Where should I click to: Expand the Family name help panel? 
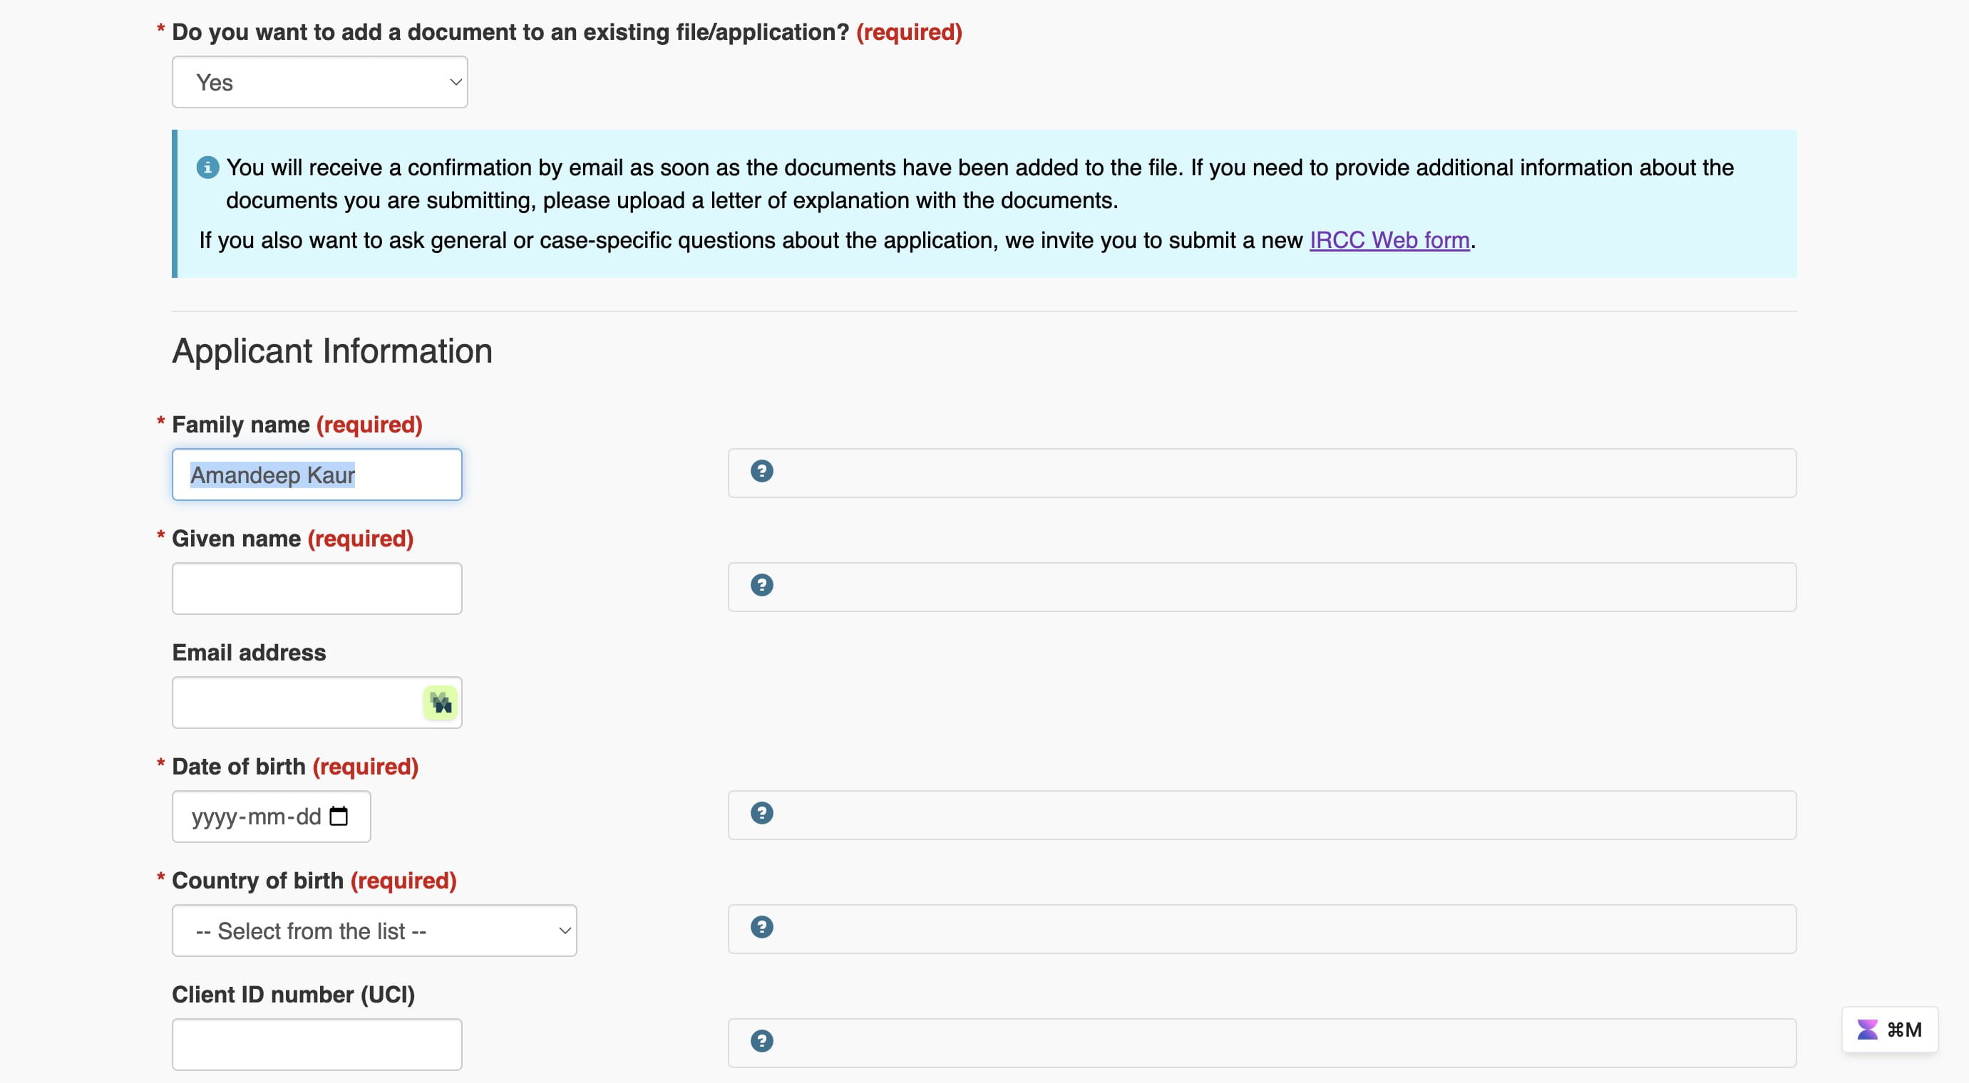point(1262,473)
